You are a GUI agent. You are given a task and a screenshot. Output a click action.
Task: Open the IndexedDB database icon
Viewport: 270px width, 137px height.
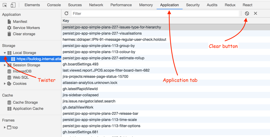tap(9, 71)
